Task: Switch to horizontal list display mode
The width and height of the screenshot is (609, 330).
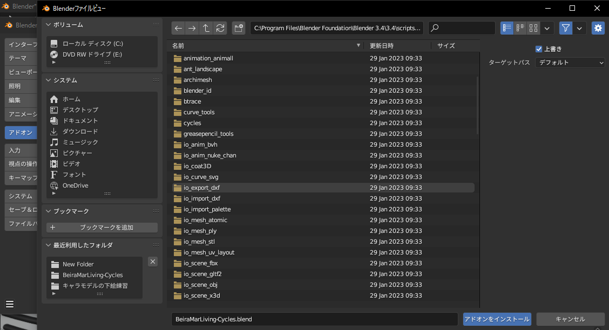Action: tap(520, 28)
